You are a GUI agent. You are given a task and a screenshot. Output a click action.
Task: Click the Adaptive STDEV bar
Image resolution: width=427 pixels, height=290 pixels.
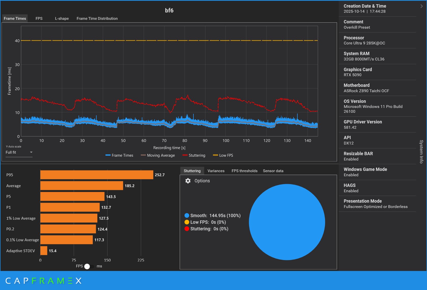[x=44, y=251]
